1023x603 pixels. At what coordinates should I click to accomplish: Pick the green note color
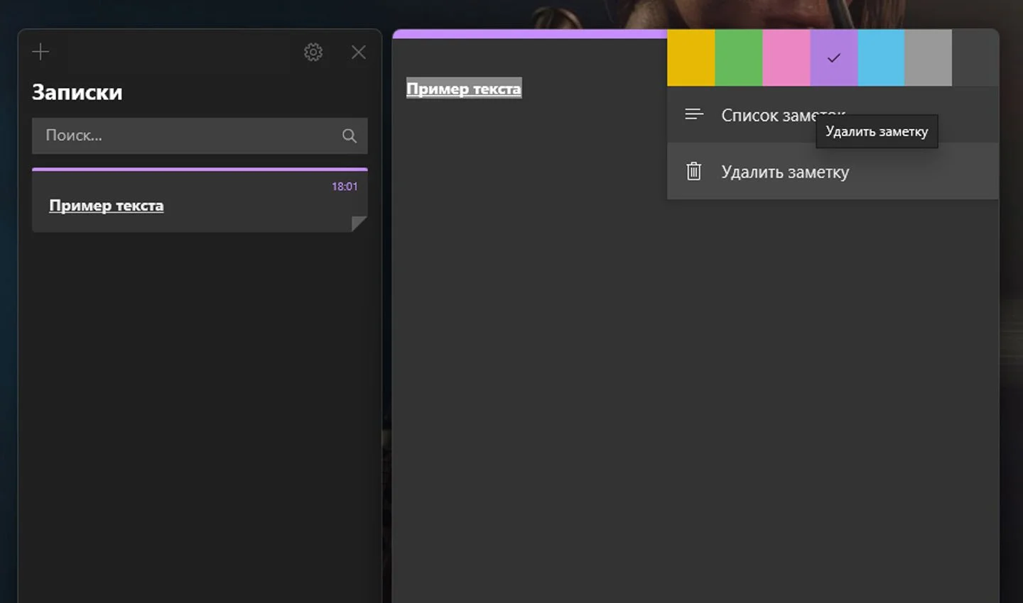pyautogui.click(x=739, y=57)
